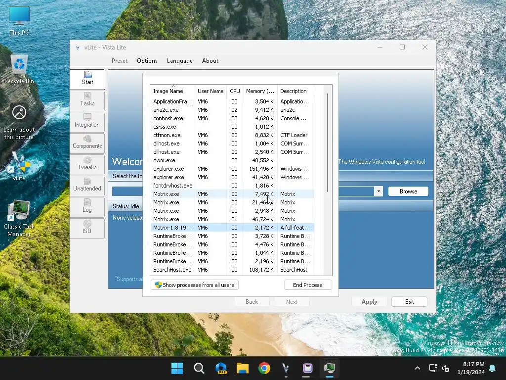
Task: Select the Classic Task Manager desktop shortcut
Action: point(19,218)
